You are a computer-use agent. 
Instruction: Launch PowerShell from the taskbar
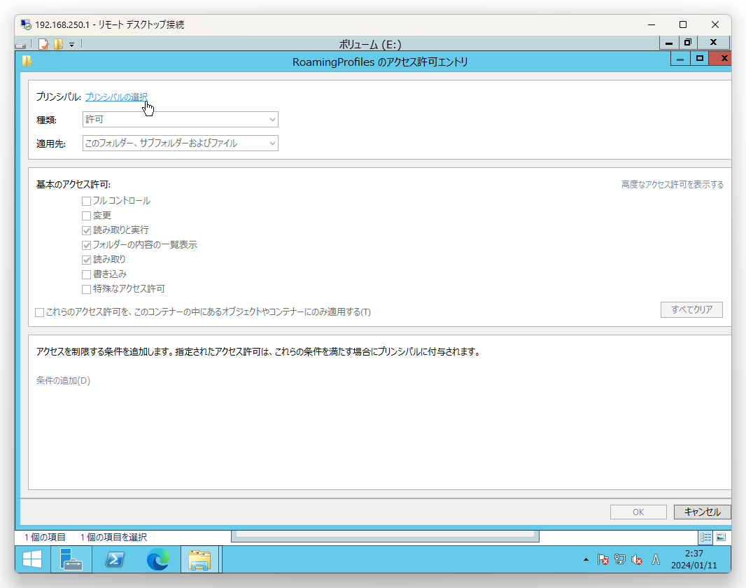(114, 559)
